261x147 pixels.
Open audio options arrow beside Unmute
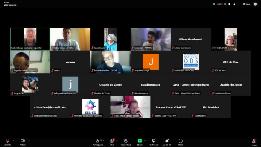coord(13,141)
